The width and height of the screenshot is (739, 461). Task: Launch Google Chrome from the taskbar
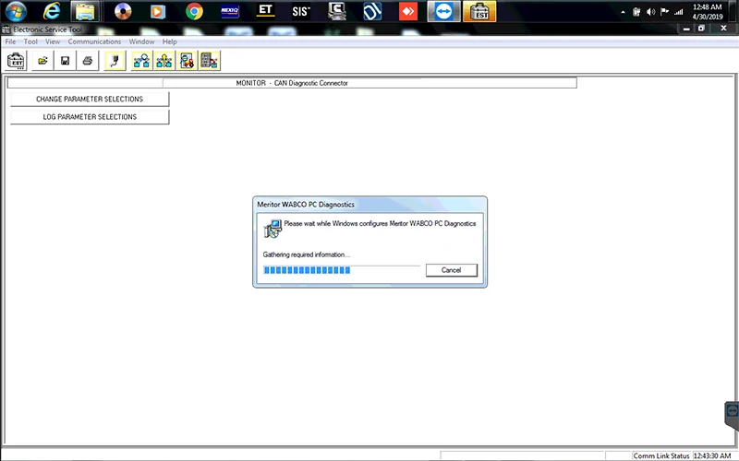[194, 11]
